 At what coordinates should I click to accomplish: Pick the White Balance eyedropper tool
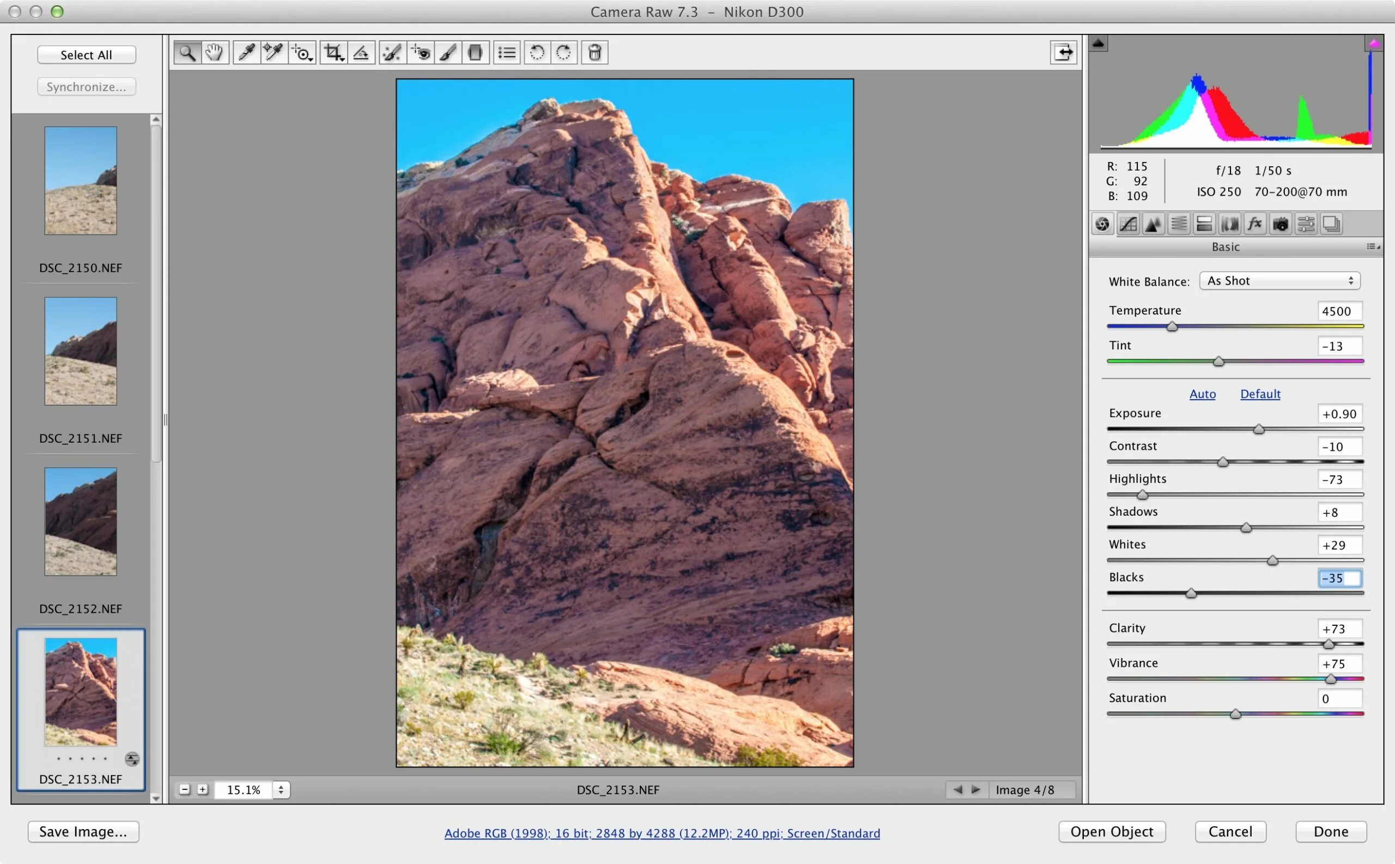tap(246, 52)
